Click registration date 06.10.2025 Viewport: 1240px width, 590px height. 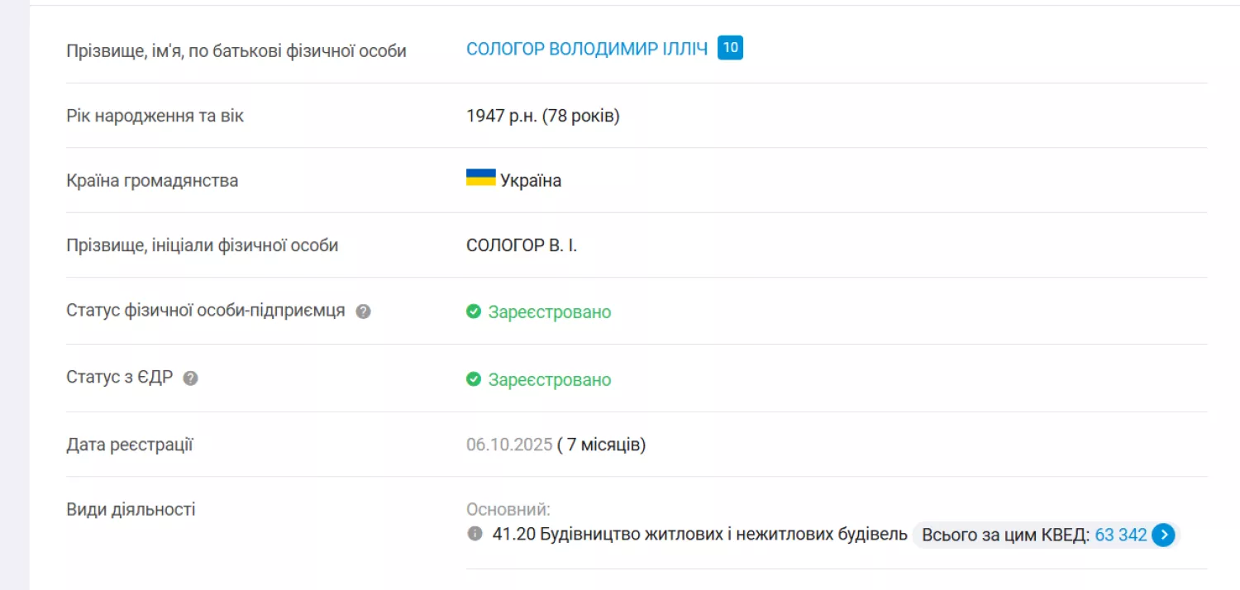pyautogui.click(x=509, y=445)
